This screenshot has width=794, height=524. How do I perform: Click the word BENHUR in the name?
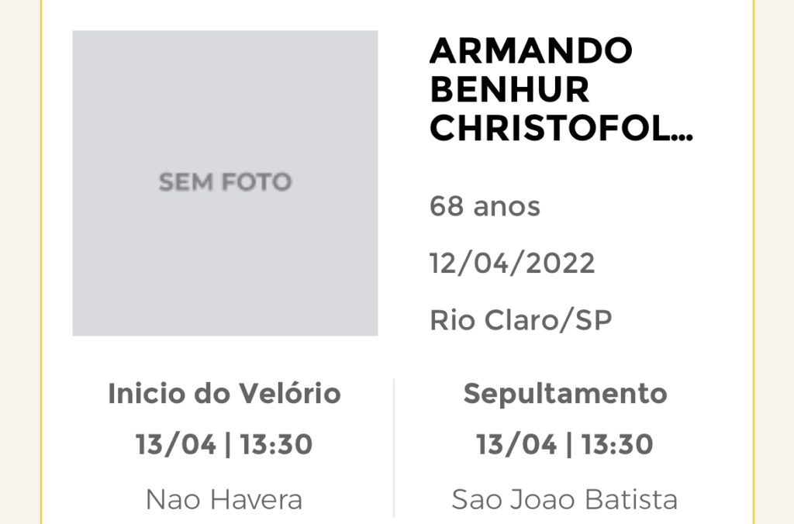click(x=509, y=90)
